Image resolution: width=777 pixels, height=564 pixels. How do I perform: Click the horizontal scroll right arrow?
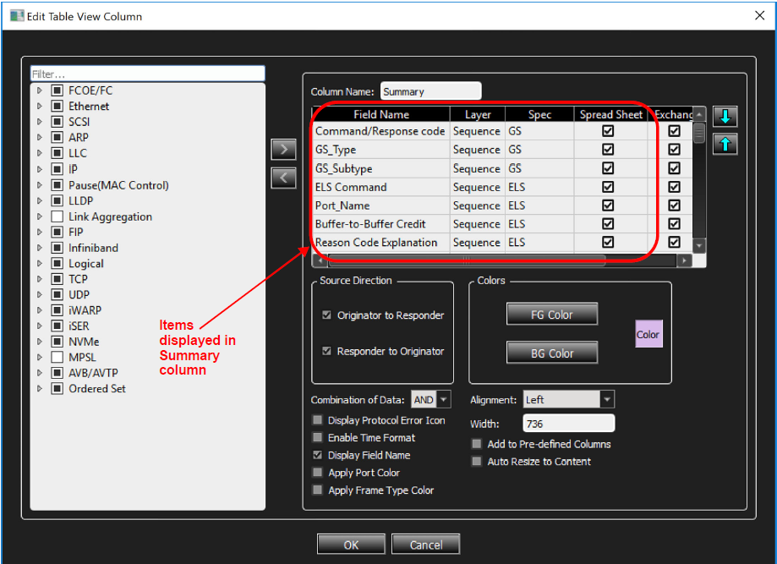pos(684,260)
